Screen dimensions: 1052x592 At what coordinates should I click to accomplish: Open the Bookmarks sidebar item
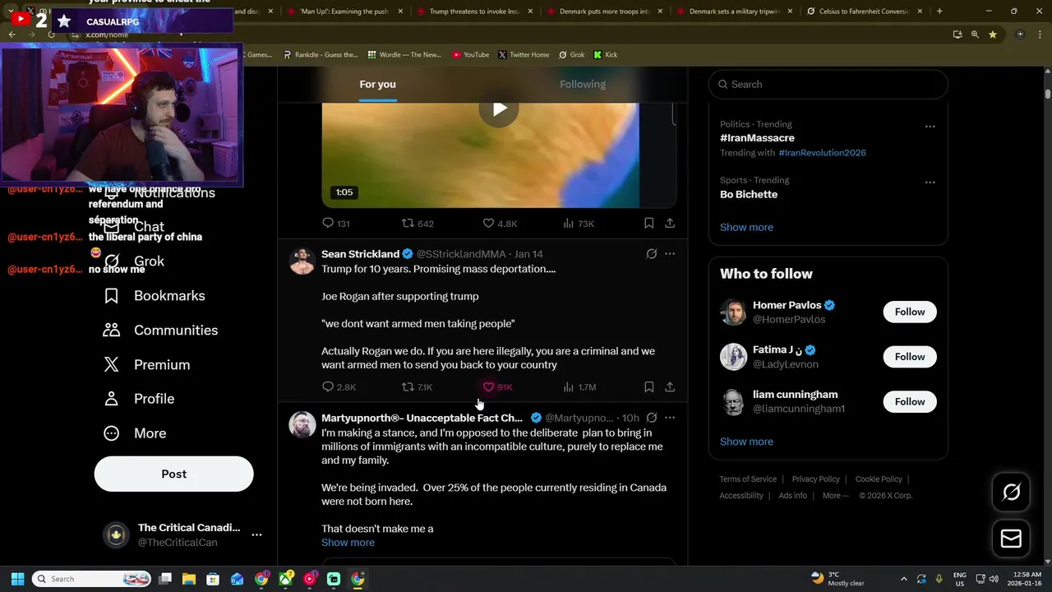[x=154, y=296]
